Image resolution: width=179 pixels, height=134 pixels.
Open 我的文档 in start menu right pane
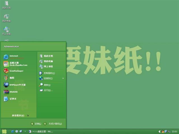pos(46,56)
